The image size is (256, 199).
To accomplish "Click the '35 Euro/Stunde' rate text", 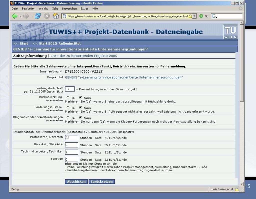I will 115,145.
